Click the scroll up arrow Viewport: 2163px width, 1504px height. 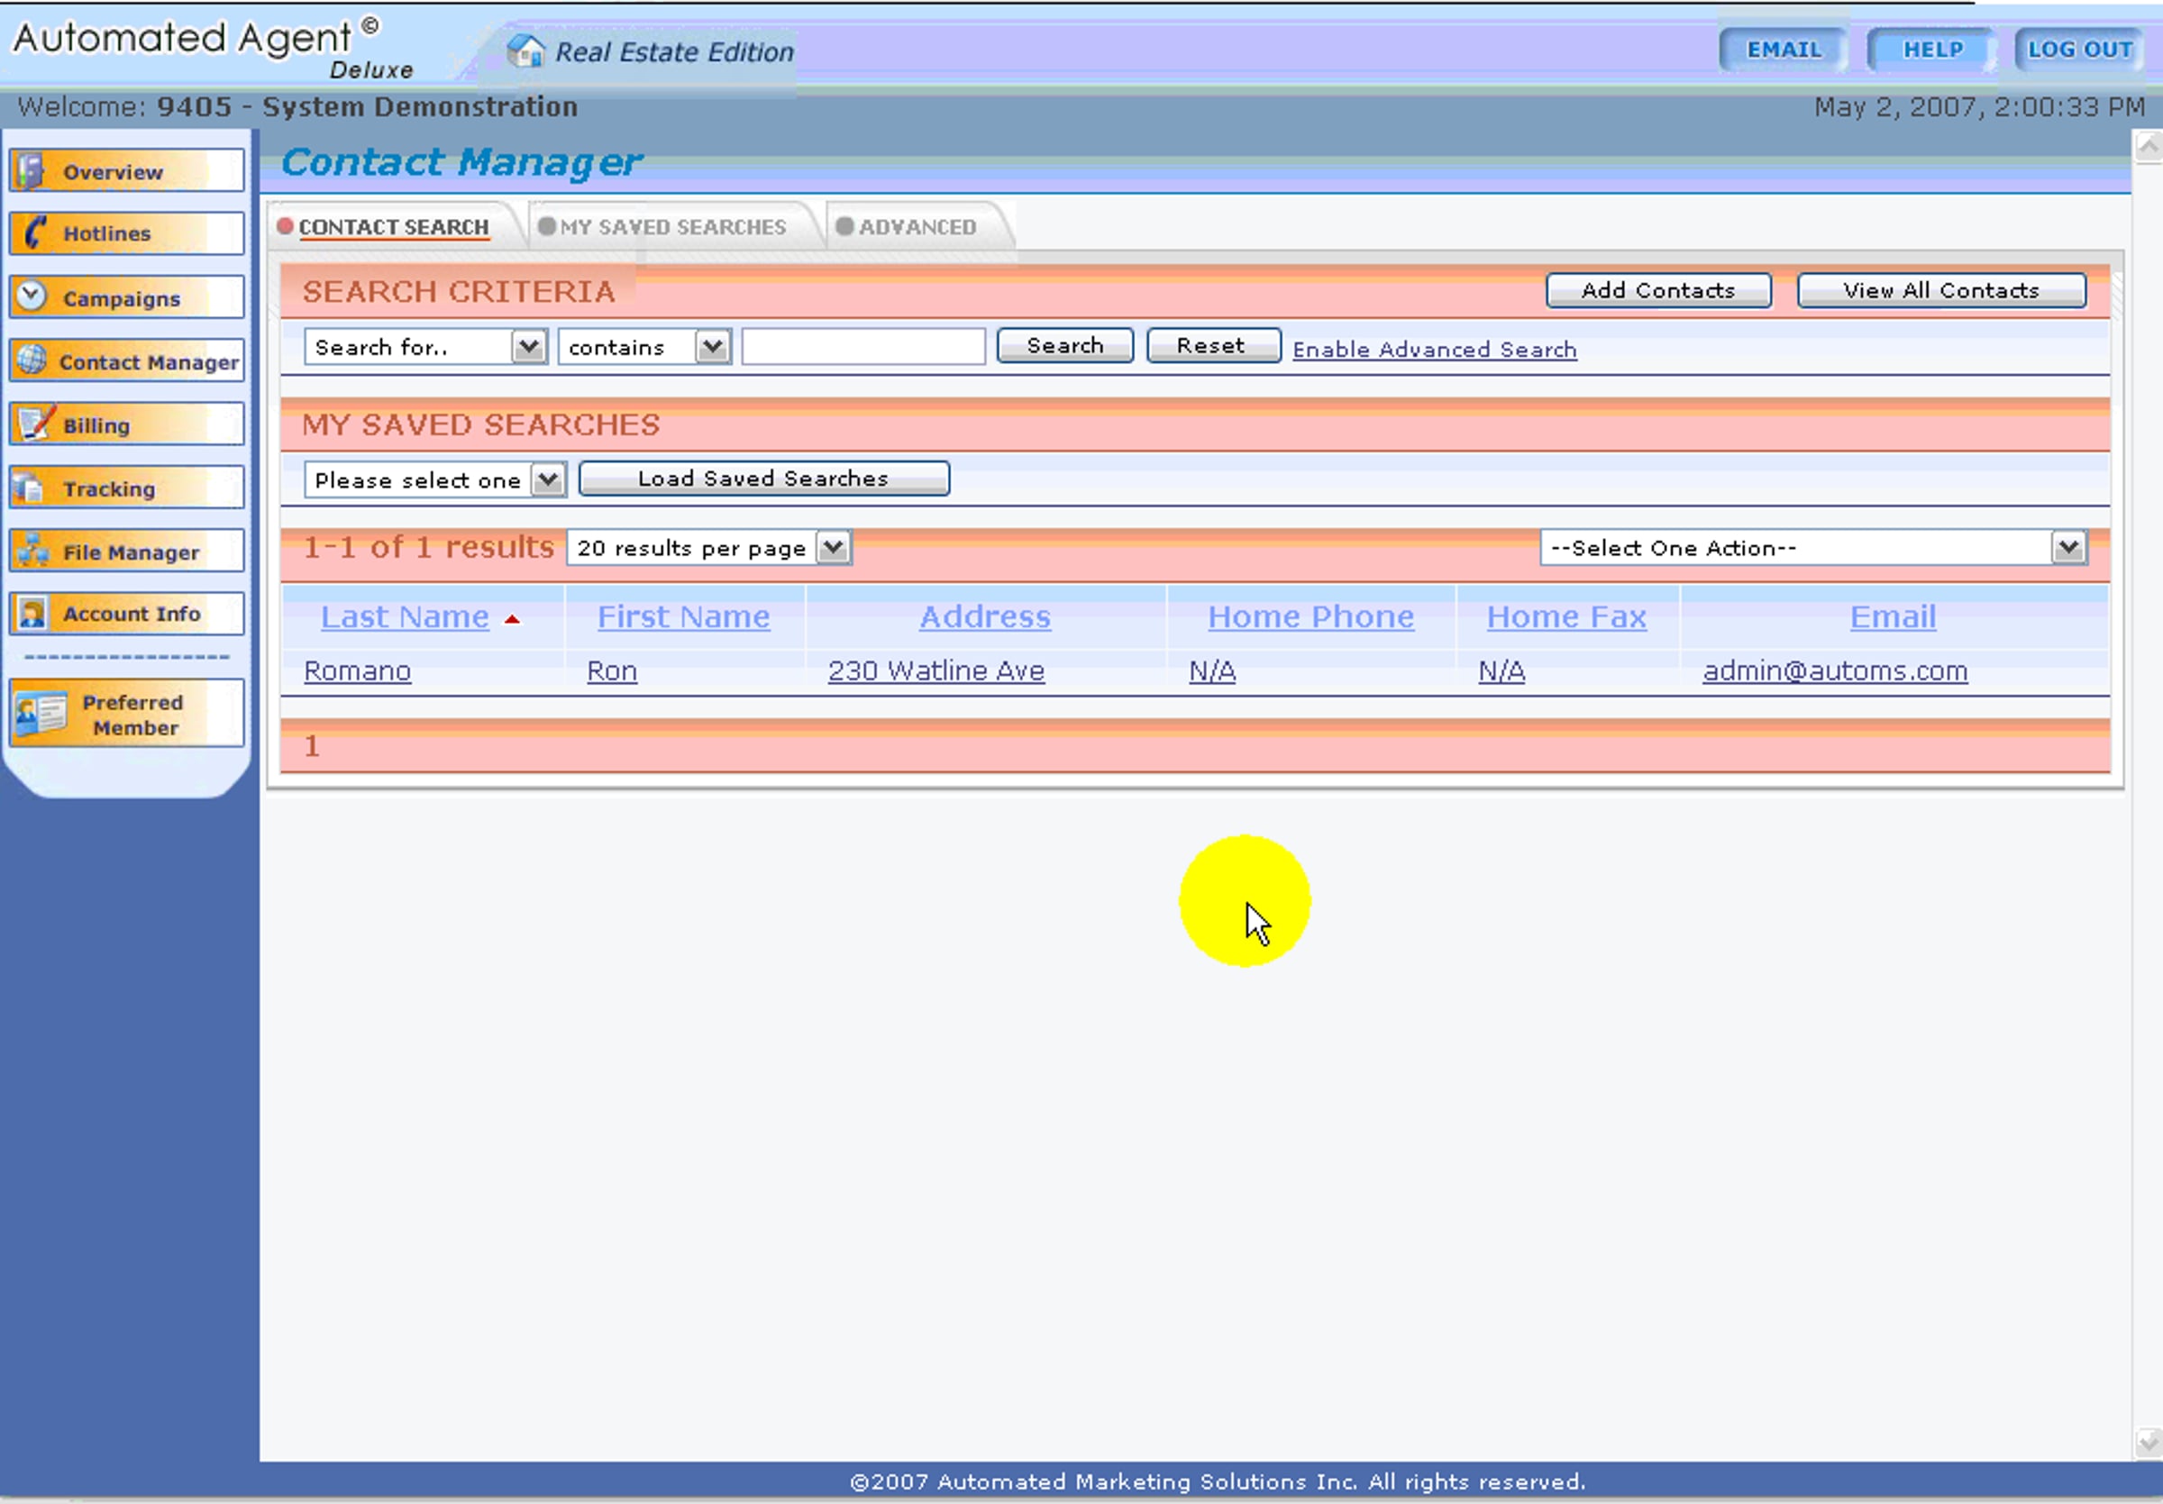pos(2147,147)
